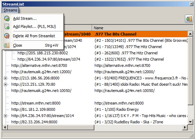Choose Add Playlist... (PLS, M3U) entry
The width and height of the screenshot is (195, 139).
[x=33, y=26]
